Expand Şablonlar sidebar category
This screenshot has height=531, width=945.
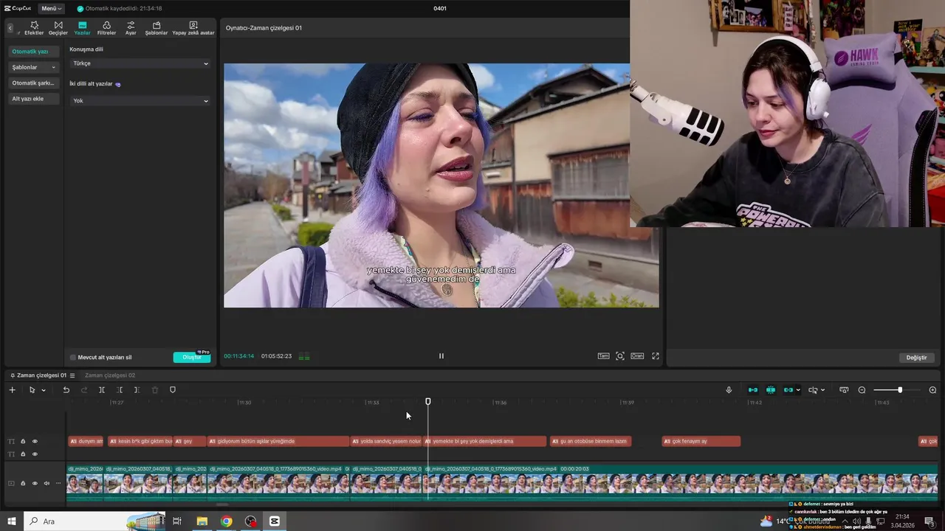click(33, 67)
